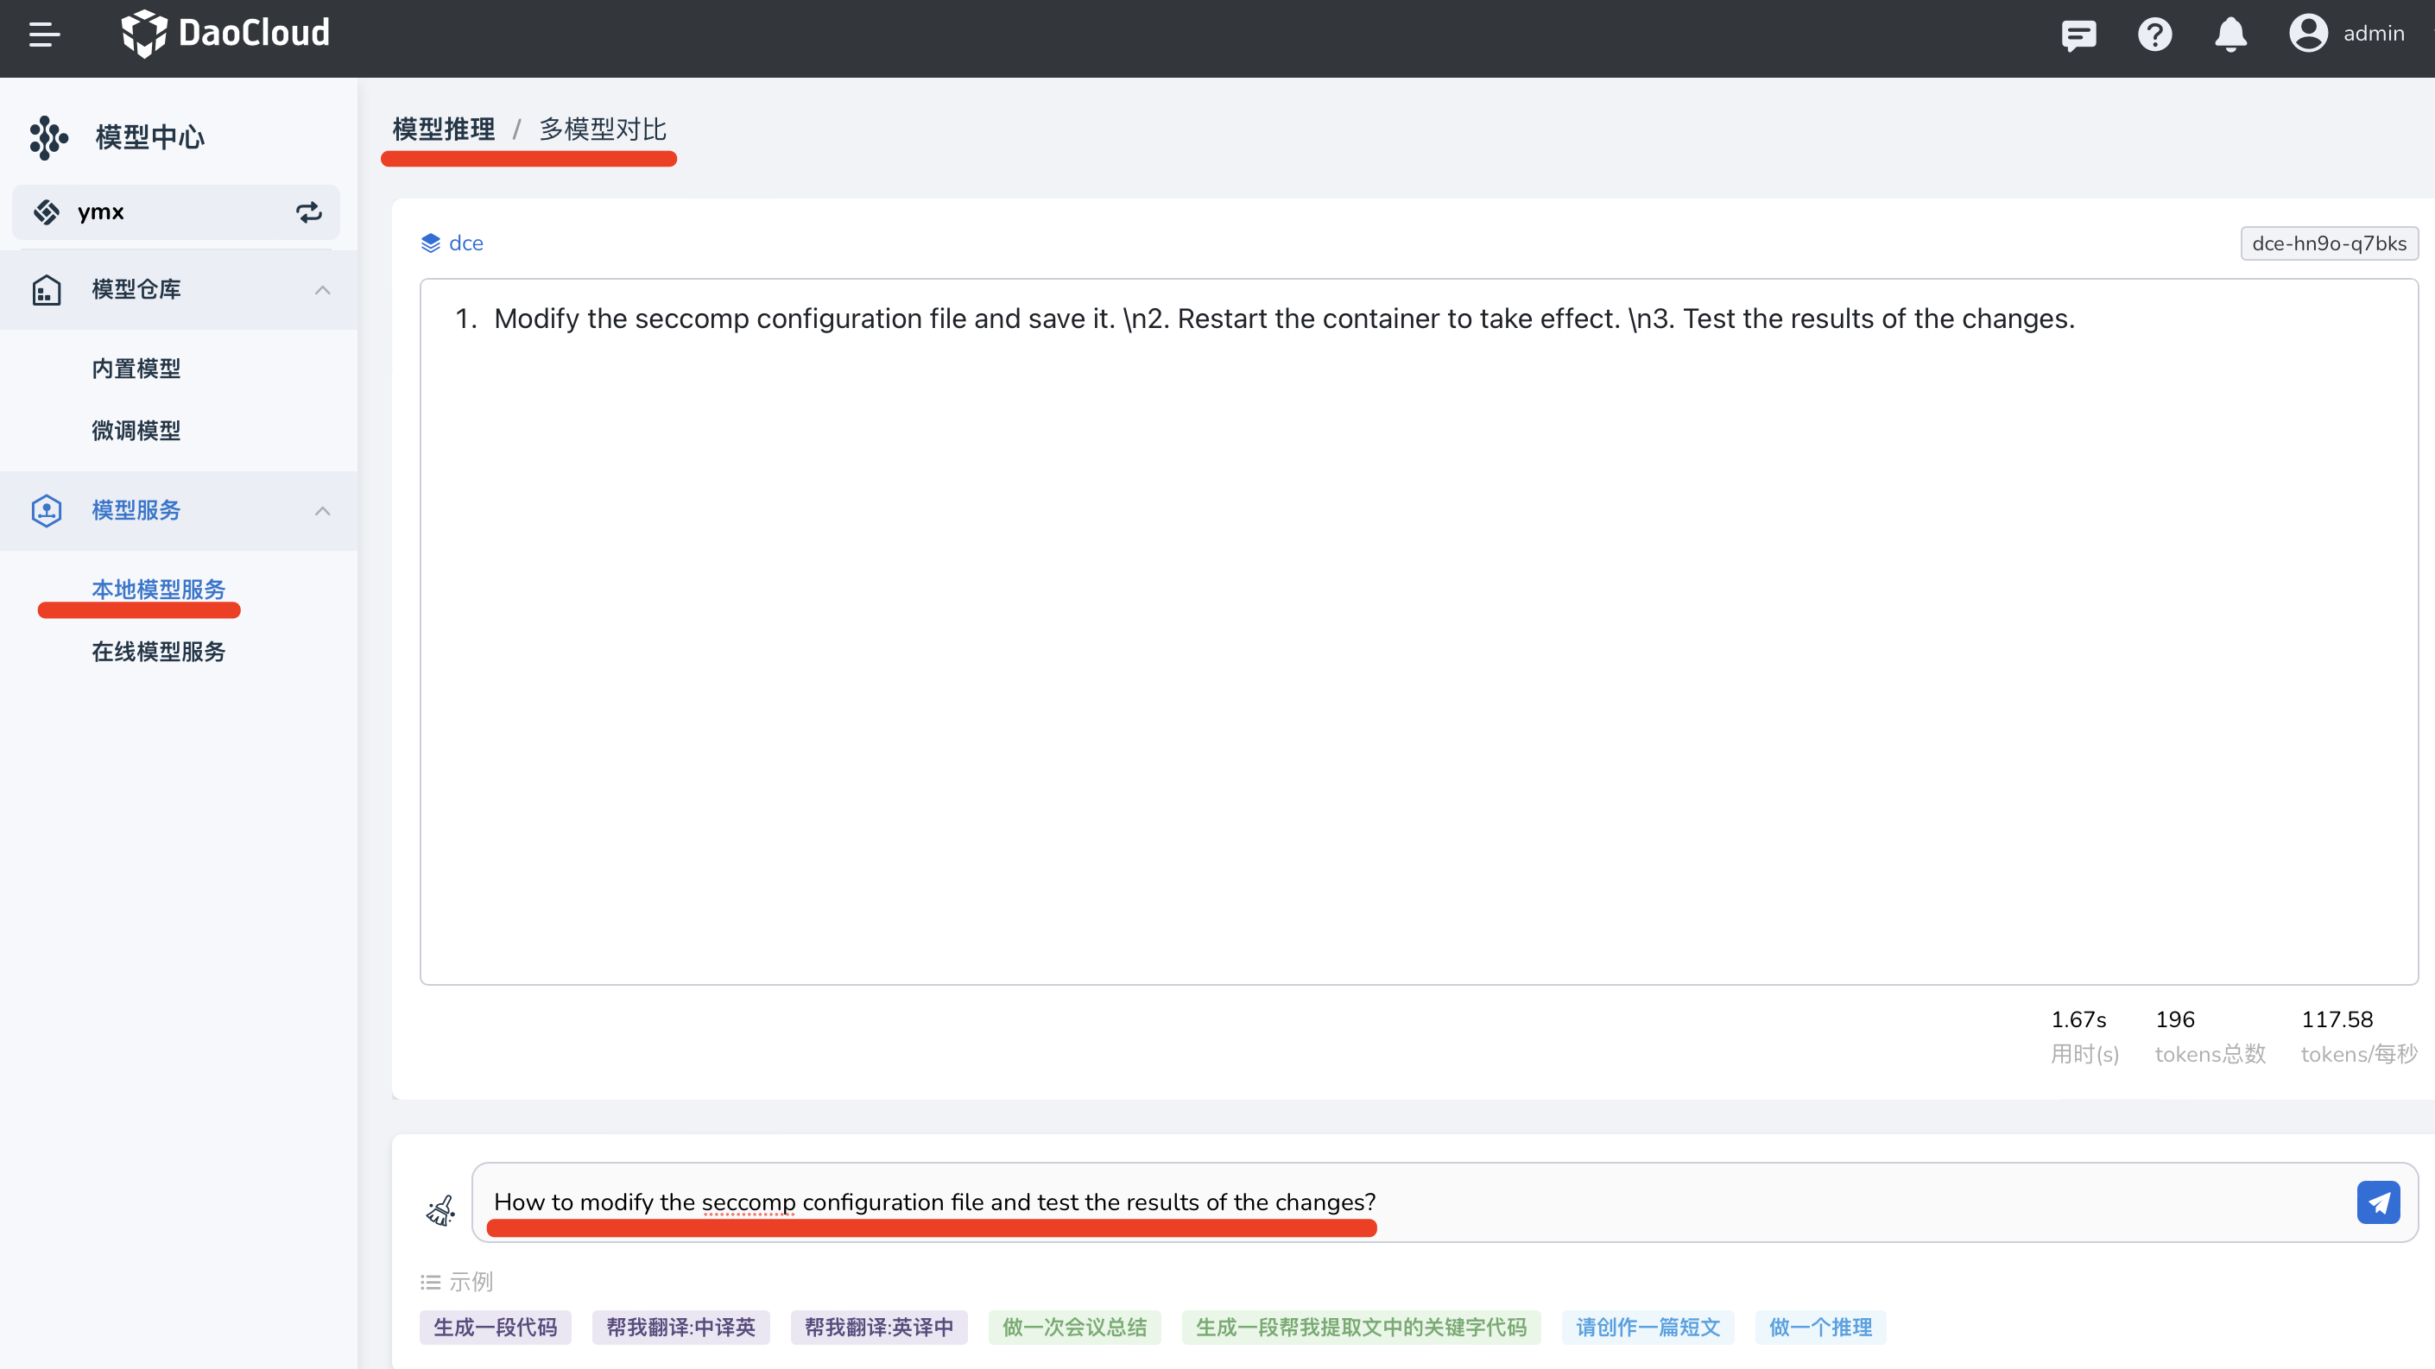The height and width of the screenshot is (1369, 2435).
Task: Open 内置模型 in the sidebar
Action: click(136, 369)
